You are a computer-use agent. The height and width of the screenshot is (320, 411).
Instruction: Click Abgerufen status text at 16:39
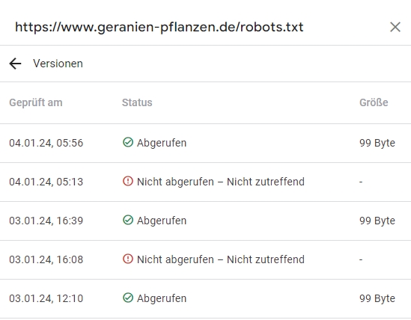[x=162, y=221]
